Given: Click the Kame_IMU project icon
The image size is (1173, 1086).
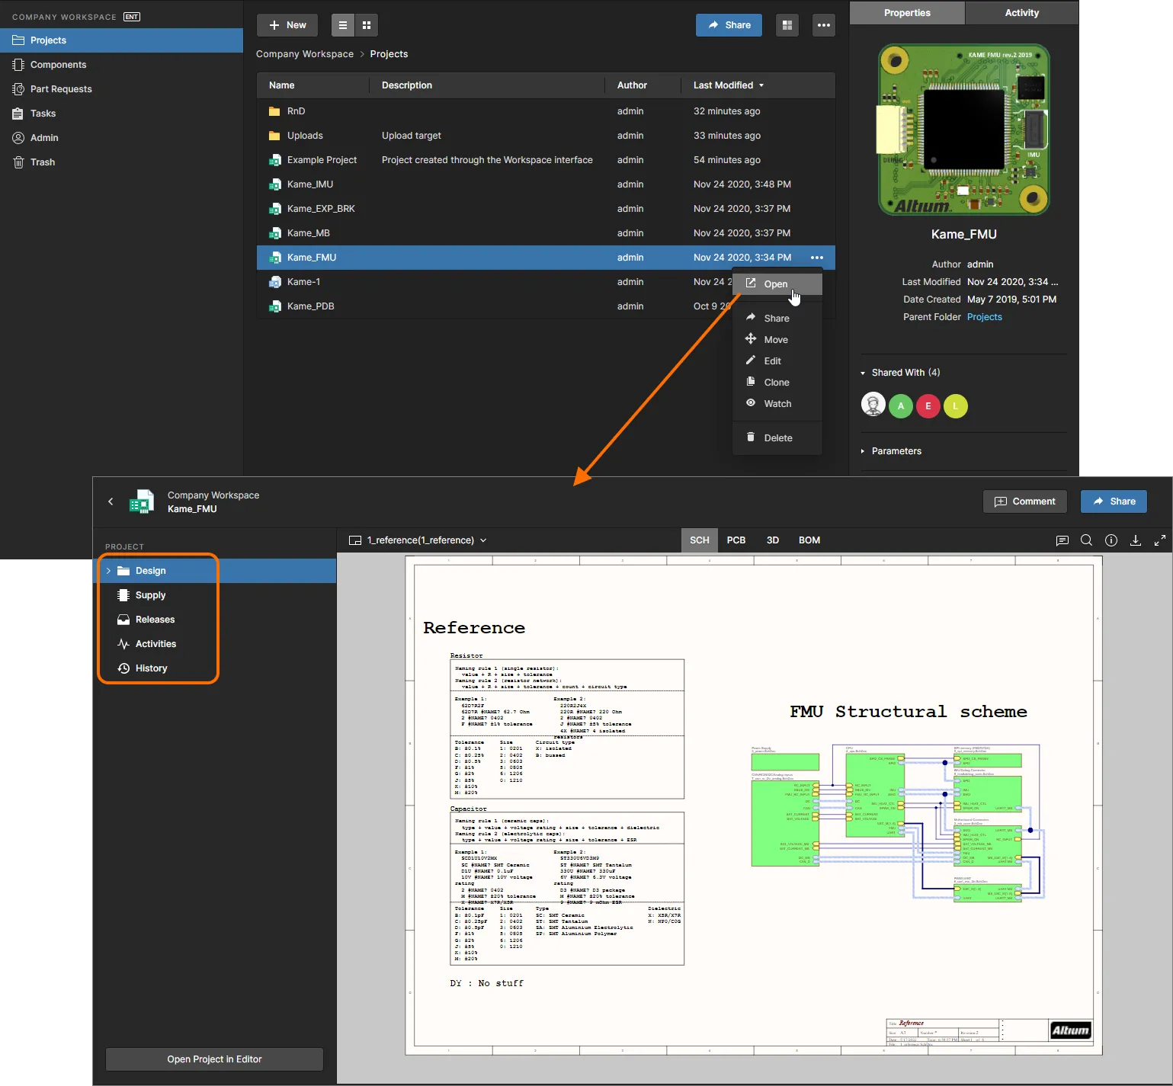Looking at the screenshot, I should tap(275, 184).
